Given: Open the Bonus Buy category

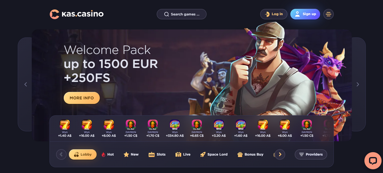Looking at the screenshot, I should click(x=251, y=155).
